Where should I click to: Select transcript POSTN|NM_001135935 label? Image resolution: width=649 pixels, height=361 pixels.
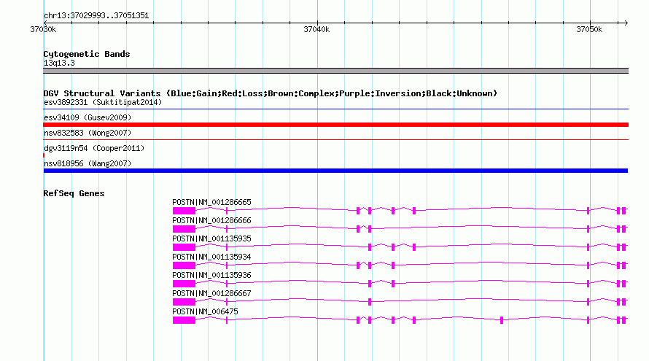[x=211, y=239]
